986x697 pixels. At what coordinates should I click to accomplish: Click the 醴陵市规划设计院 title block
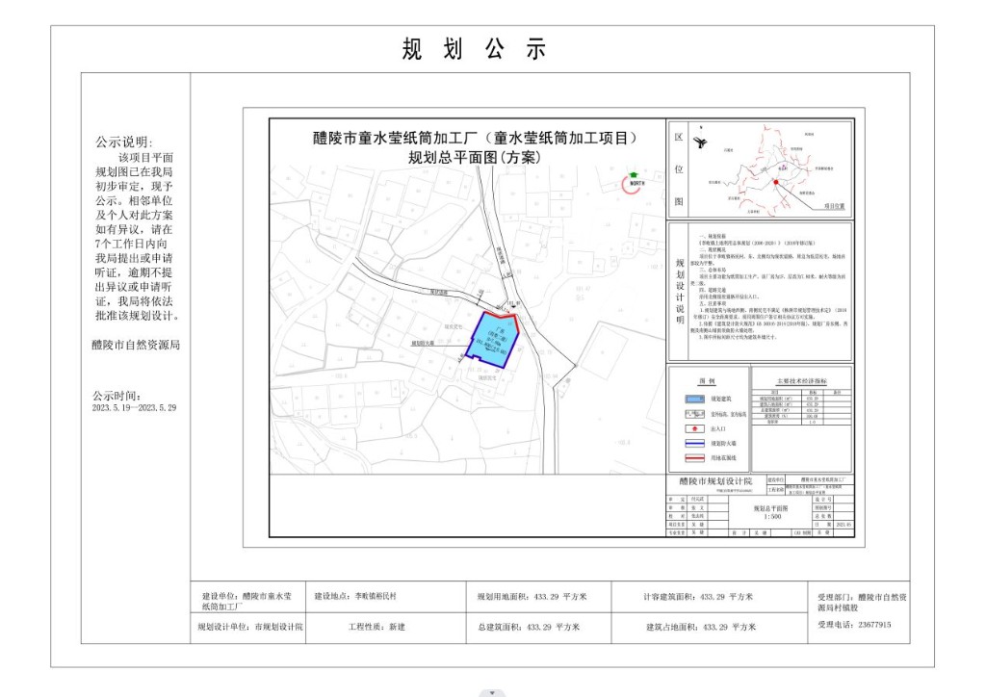[714, 480]
